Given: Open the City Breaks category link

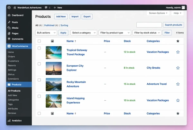Looking at the screenshot, I should coord(153,68).
